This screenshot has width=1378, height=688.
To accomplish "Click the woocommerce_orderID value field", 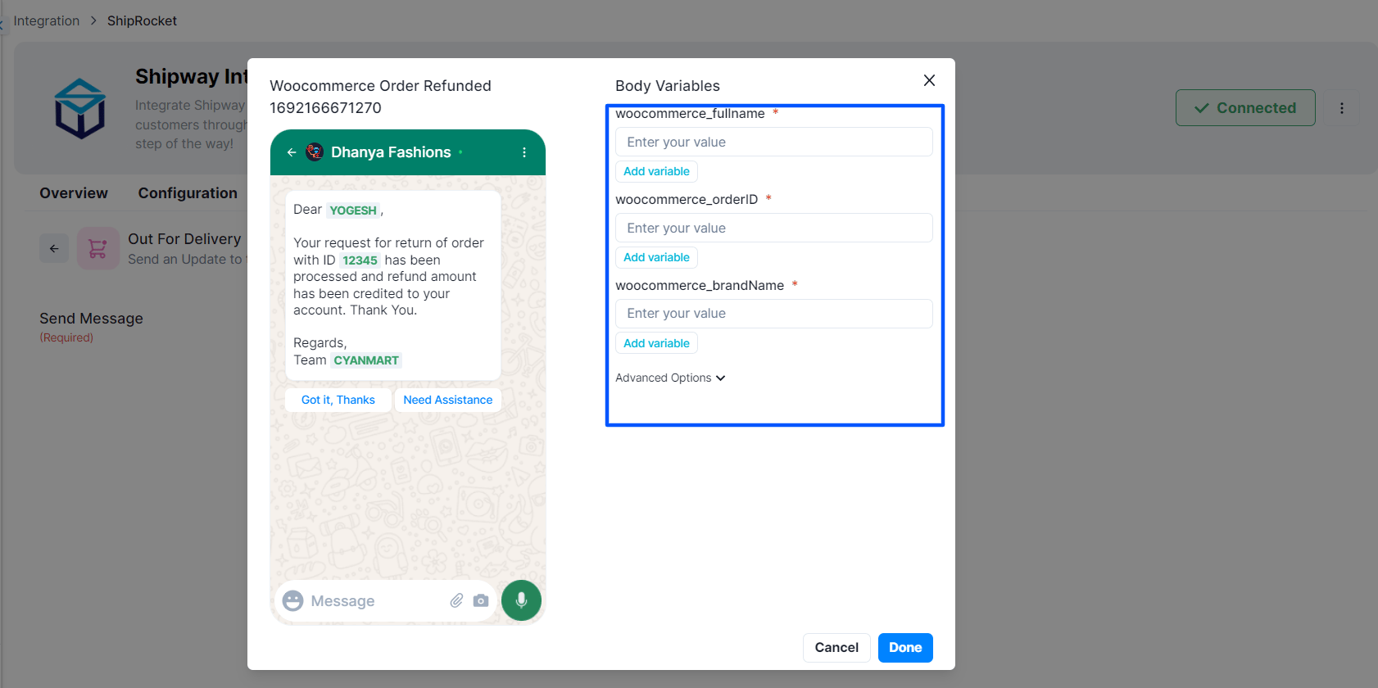I will point(774,228).
